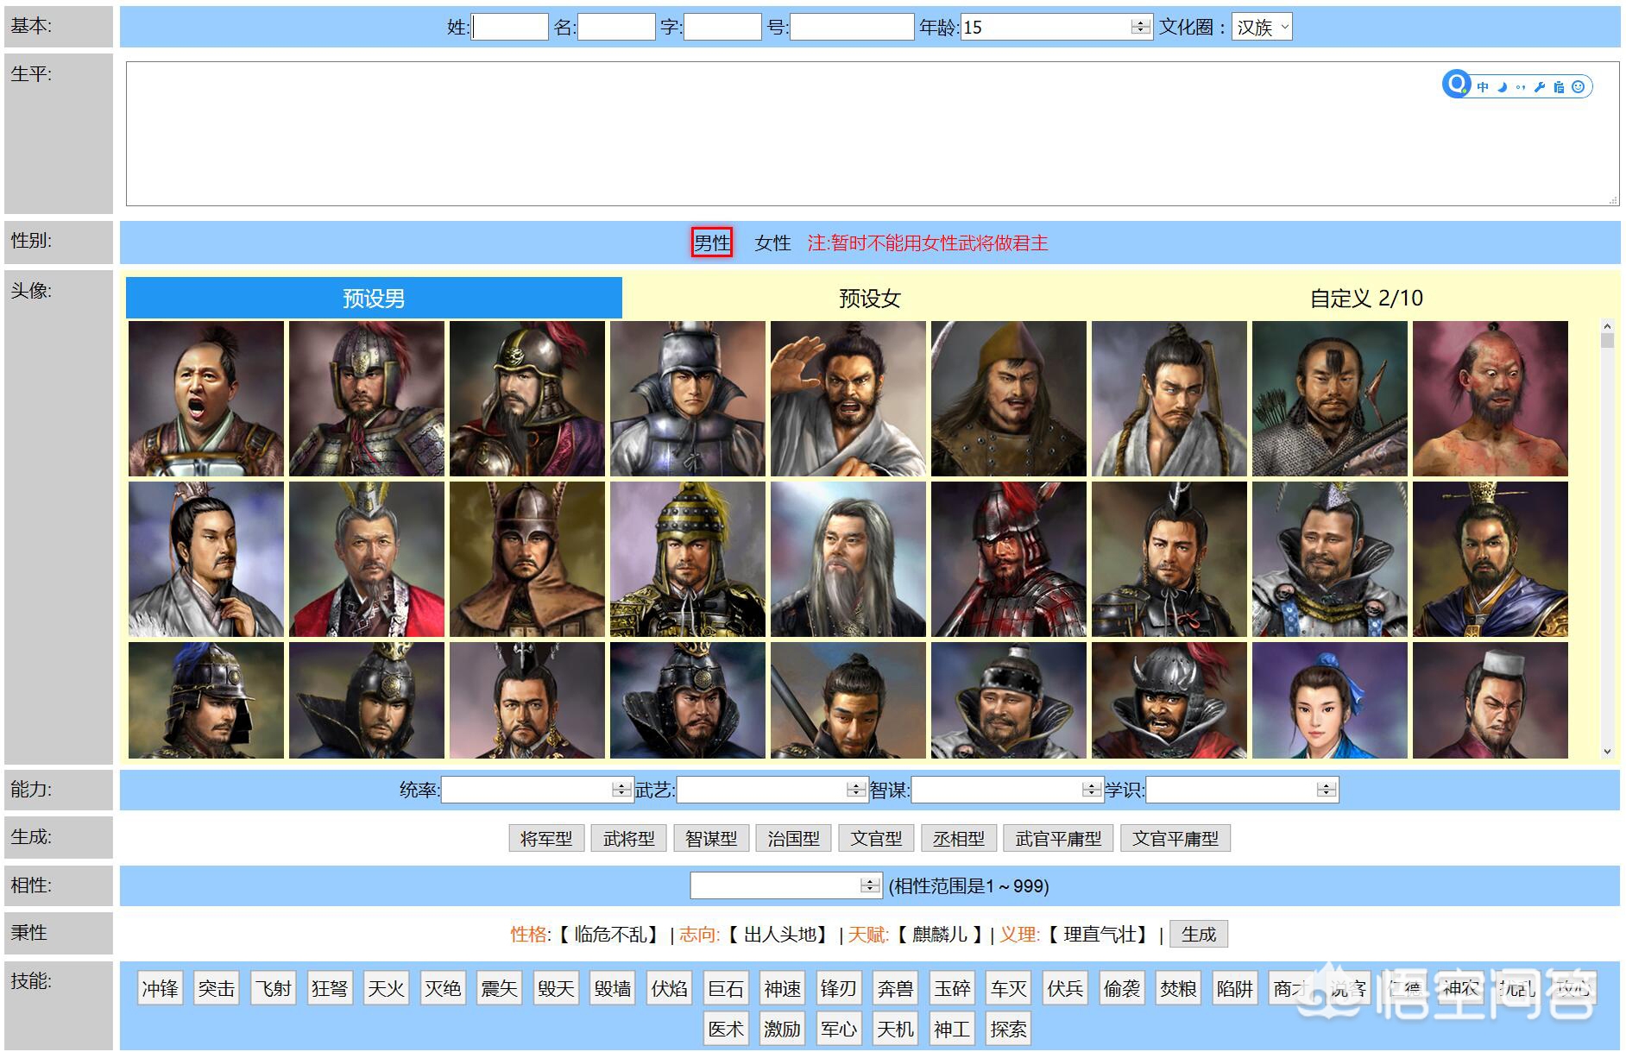The image size is (1626, 1052).
Task: Click the 统率 spinner arrows
Action: pos(621,790)
